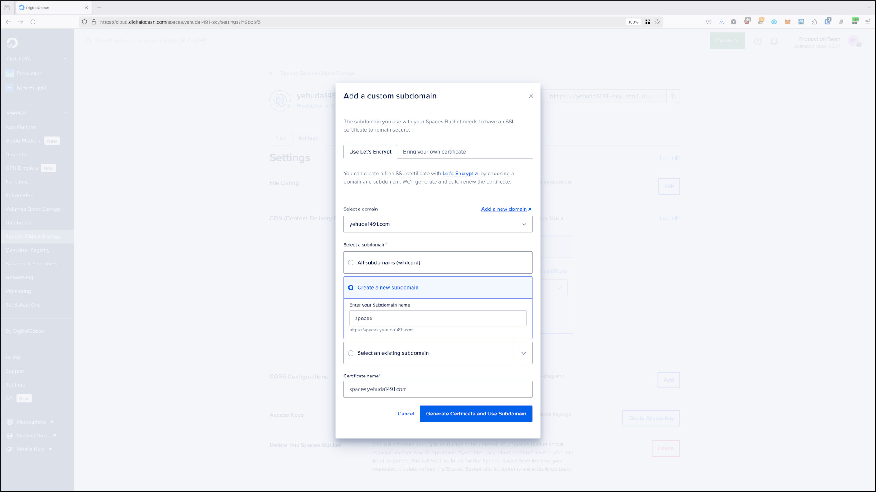Image resolution: width=876 pixels, height=492 pixels.
Task: Go Back to Spaces Object Storage
Action: [313, 73]
